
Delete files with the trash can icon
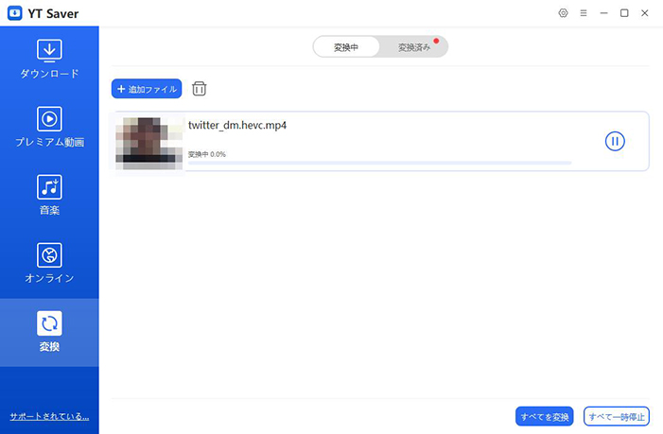[x=200, y=89]
